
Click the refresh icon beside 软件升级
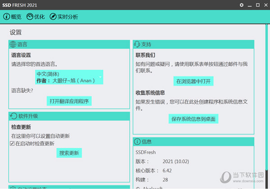click(x=13, y=116)
